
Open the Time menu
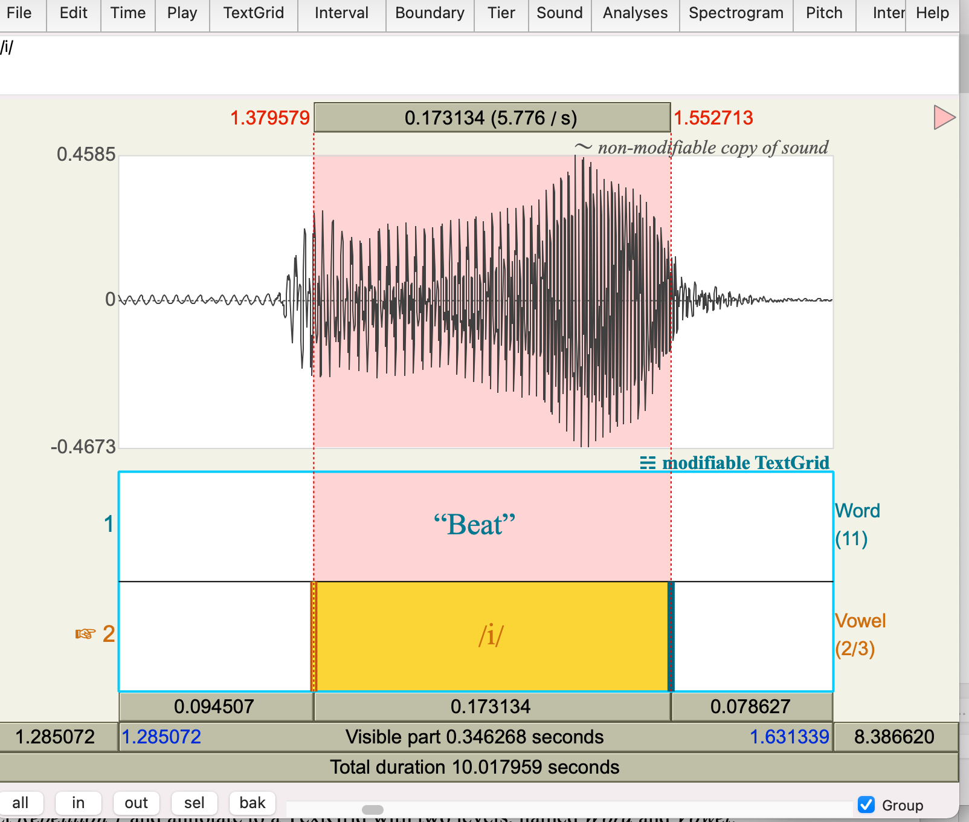coord(128,13)
